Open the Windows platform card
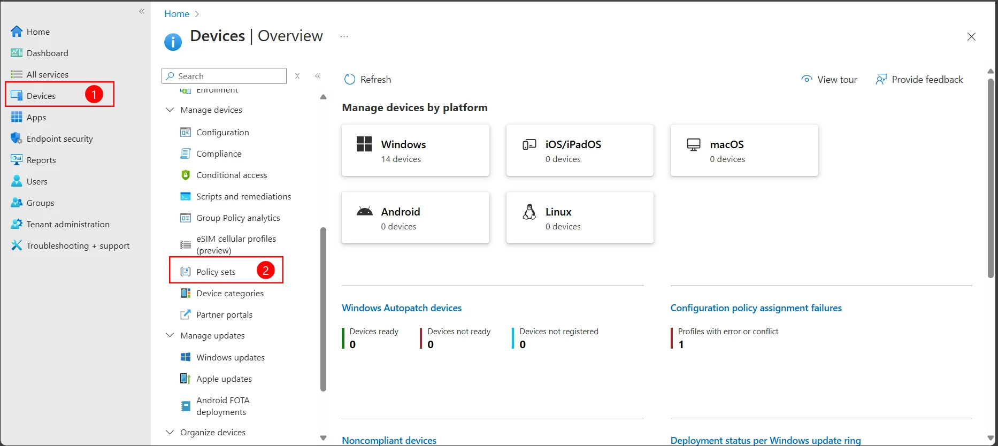 [416, 150]
